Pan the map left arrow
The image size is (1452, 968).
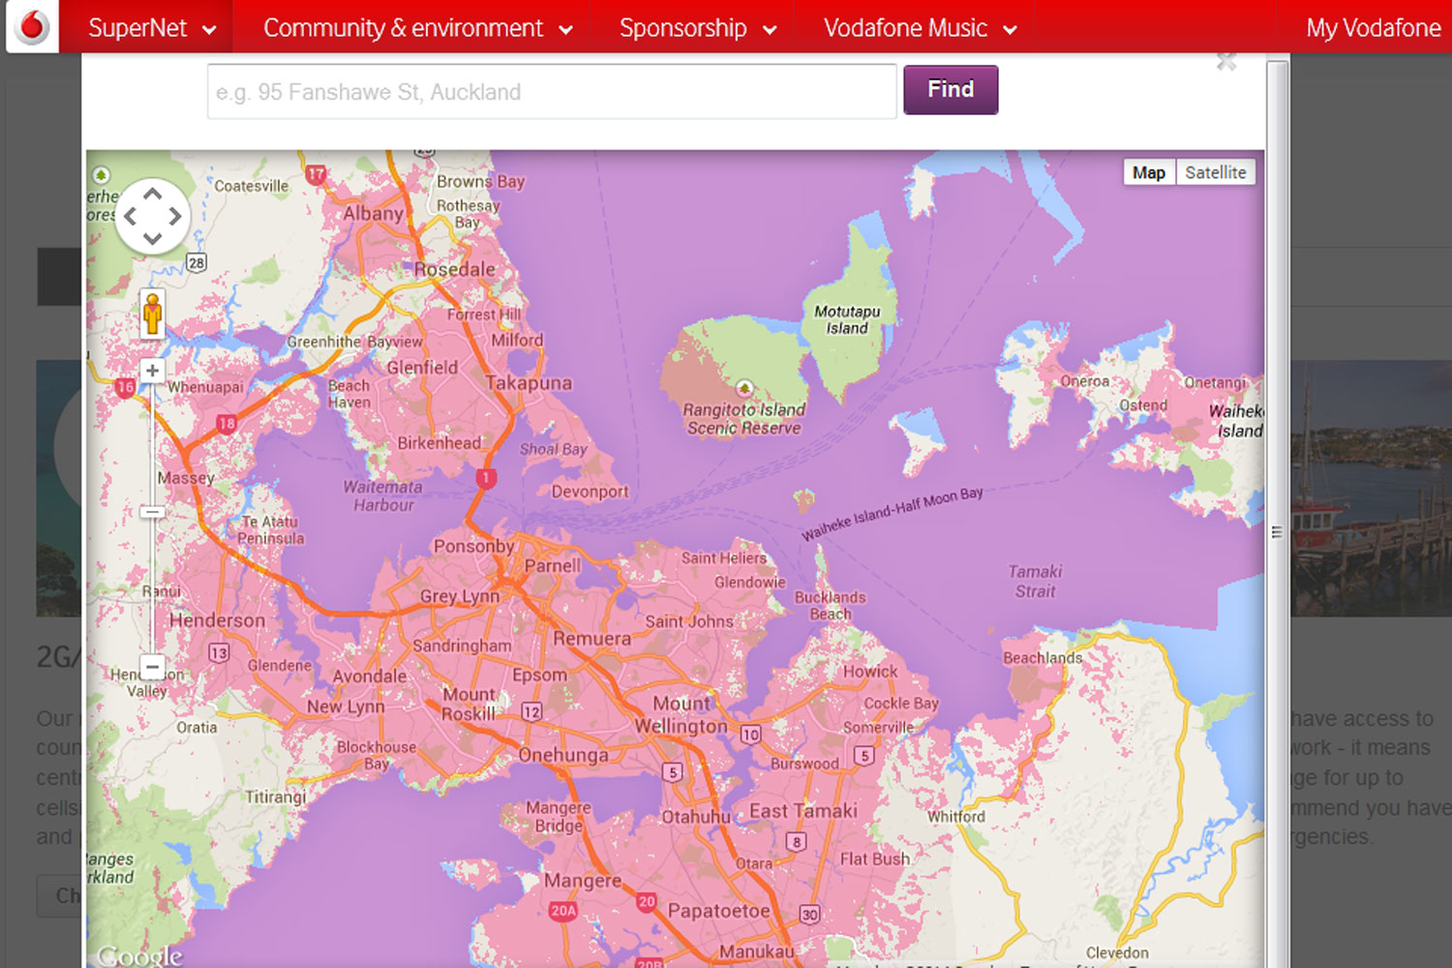[131, 216]
